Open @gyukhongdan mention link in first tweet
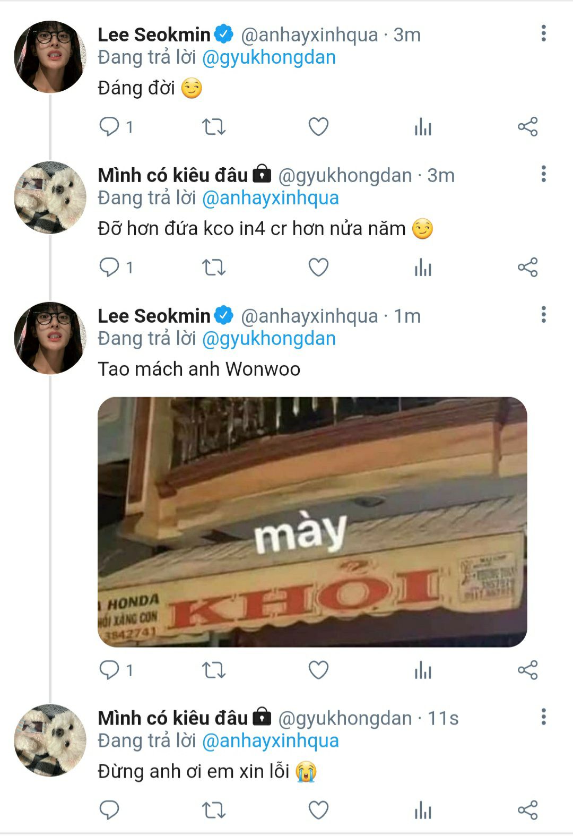This screenshot has width=573, height=836. [269, 57]
